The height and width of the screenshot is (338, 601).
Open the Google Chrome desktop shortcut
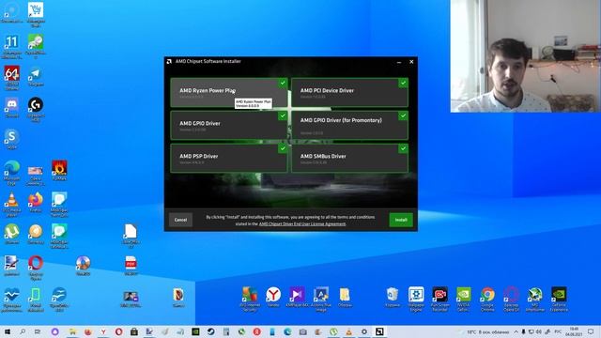click(x=487, y=299)
